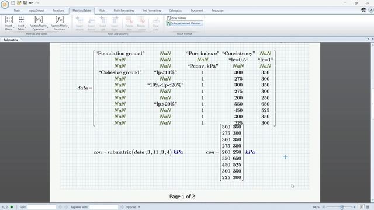Toggle Show Indices option

click(x=176, y=18)
